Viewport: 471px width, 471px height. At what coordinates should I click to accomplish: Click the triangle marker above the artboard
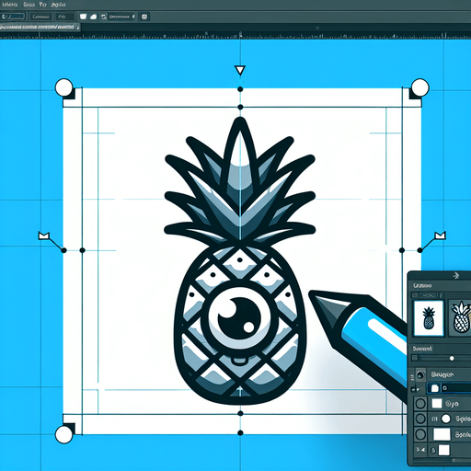(240, 70)
